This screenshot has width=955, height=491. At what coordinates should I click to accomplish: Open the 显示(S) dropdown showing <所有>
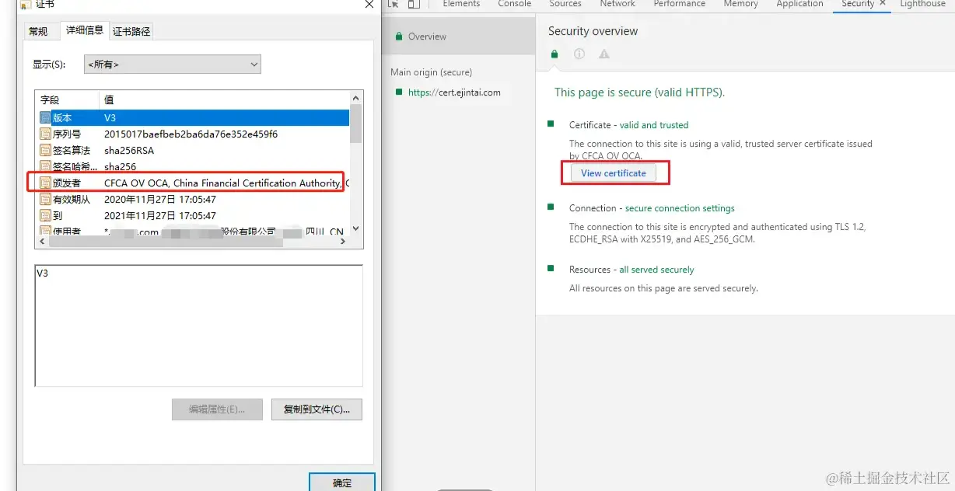click(x=173, y=64)
